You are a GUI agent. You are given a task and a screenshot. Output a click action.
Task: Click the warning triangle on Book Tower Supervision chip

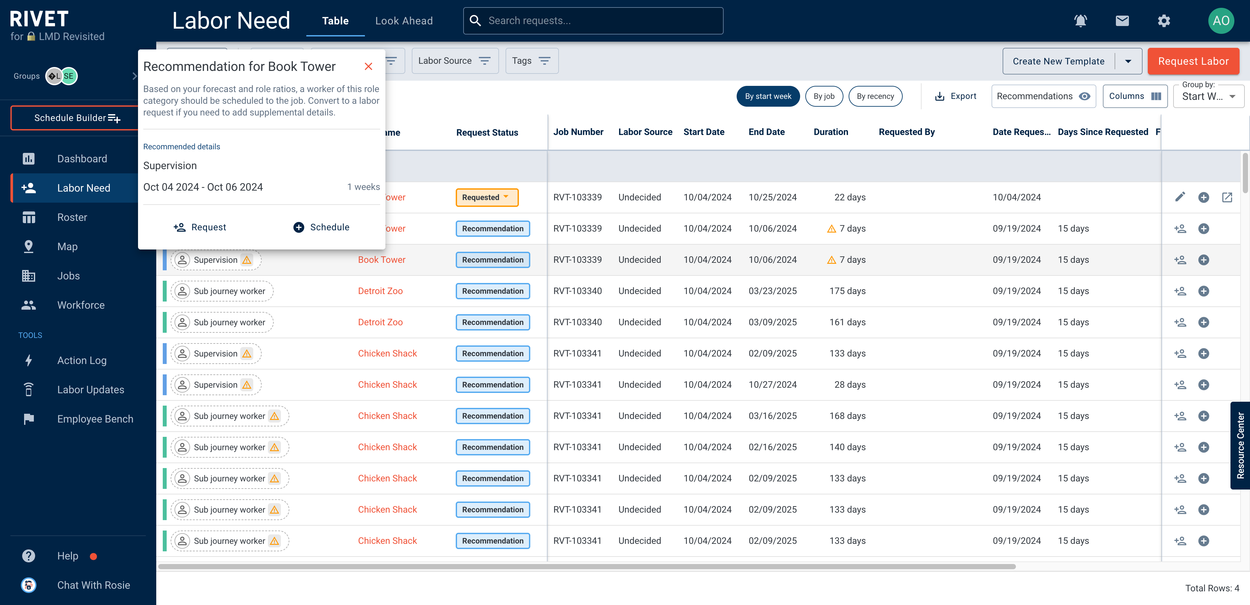tap(246, 260)
